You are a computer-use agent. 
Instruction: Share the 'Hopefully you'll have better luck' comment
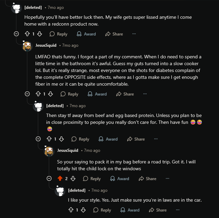(114, 34)
